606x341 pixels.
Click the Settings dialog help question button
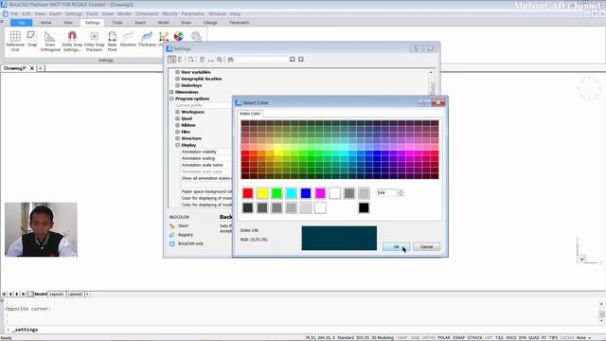click(417, 48)
